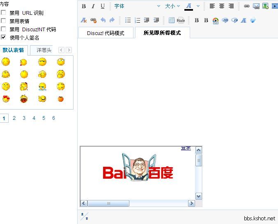Insert a bulleted list
This screenshot has height=224, width=278.
coord(128,20)
